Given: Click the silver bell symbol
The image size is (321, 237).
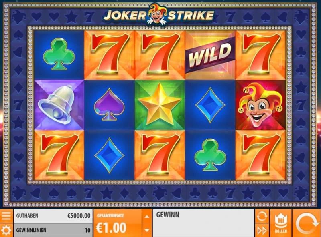Looking at the screenshot, I should pyautogui.click(x=59, y=105).
